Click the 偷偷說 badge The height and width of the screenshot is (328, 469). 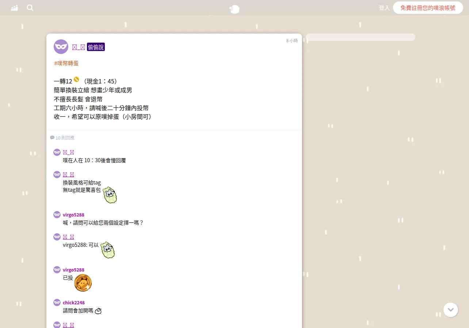coord(96,47)
